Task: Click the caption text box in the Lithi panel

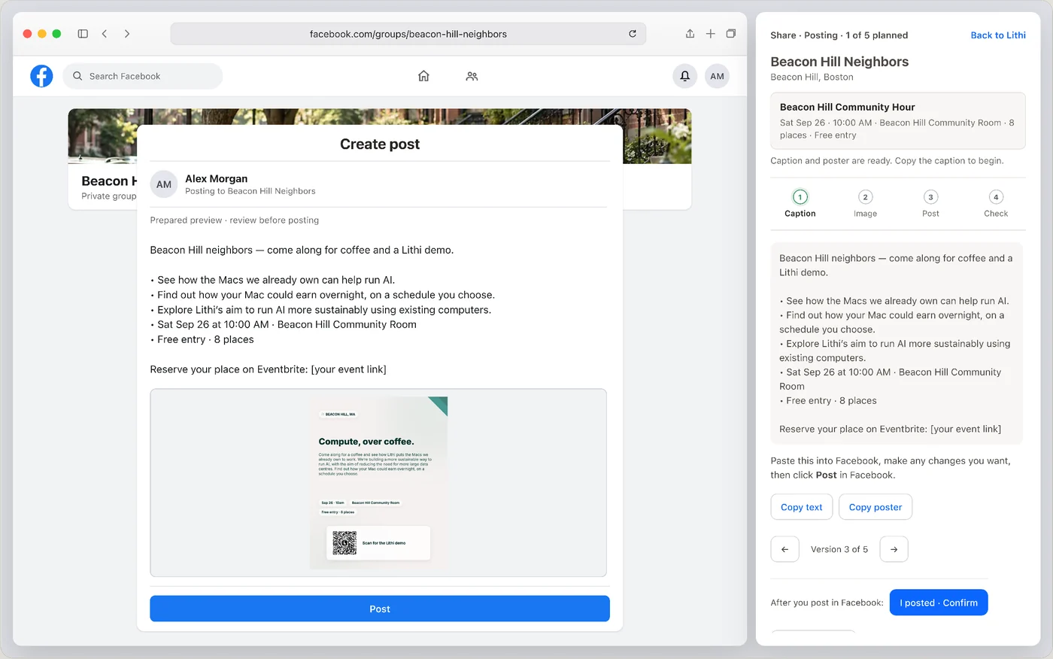Action: [897, 343]
